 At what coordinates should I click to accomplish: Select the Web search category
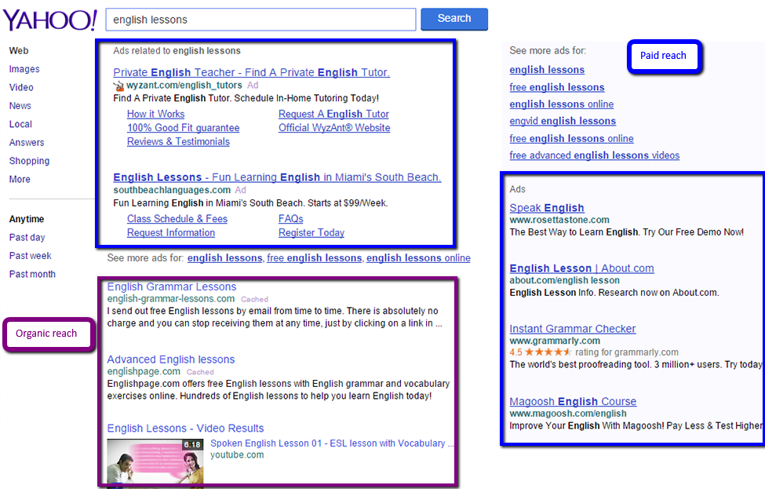tap(19, 51)
